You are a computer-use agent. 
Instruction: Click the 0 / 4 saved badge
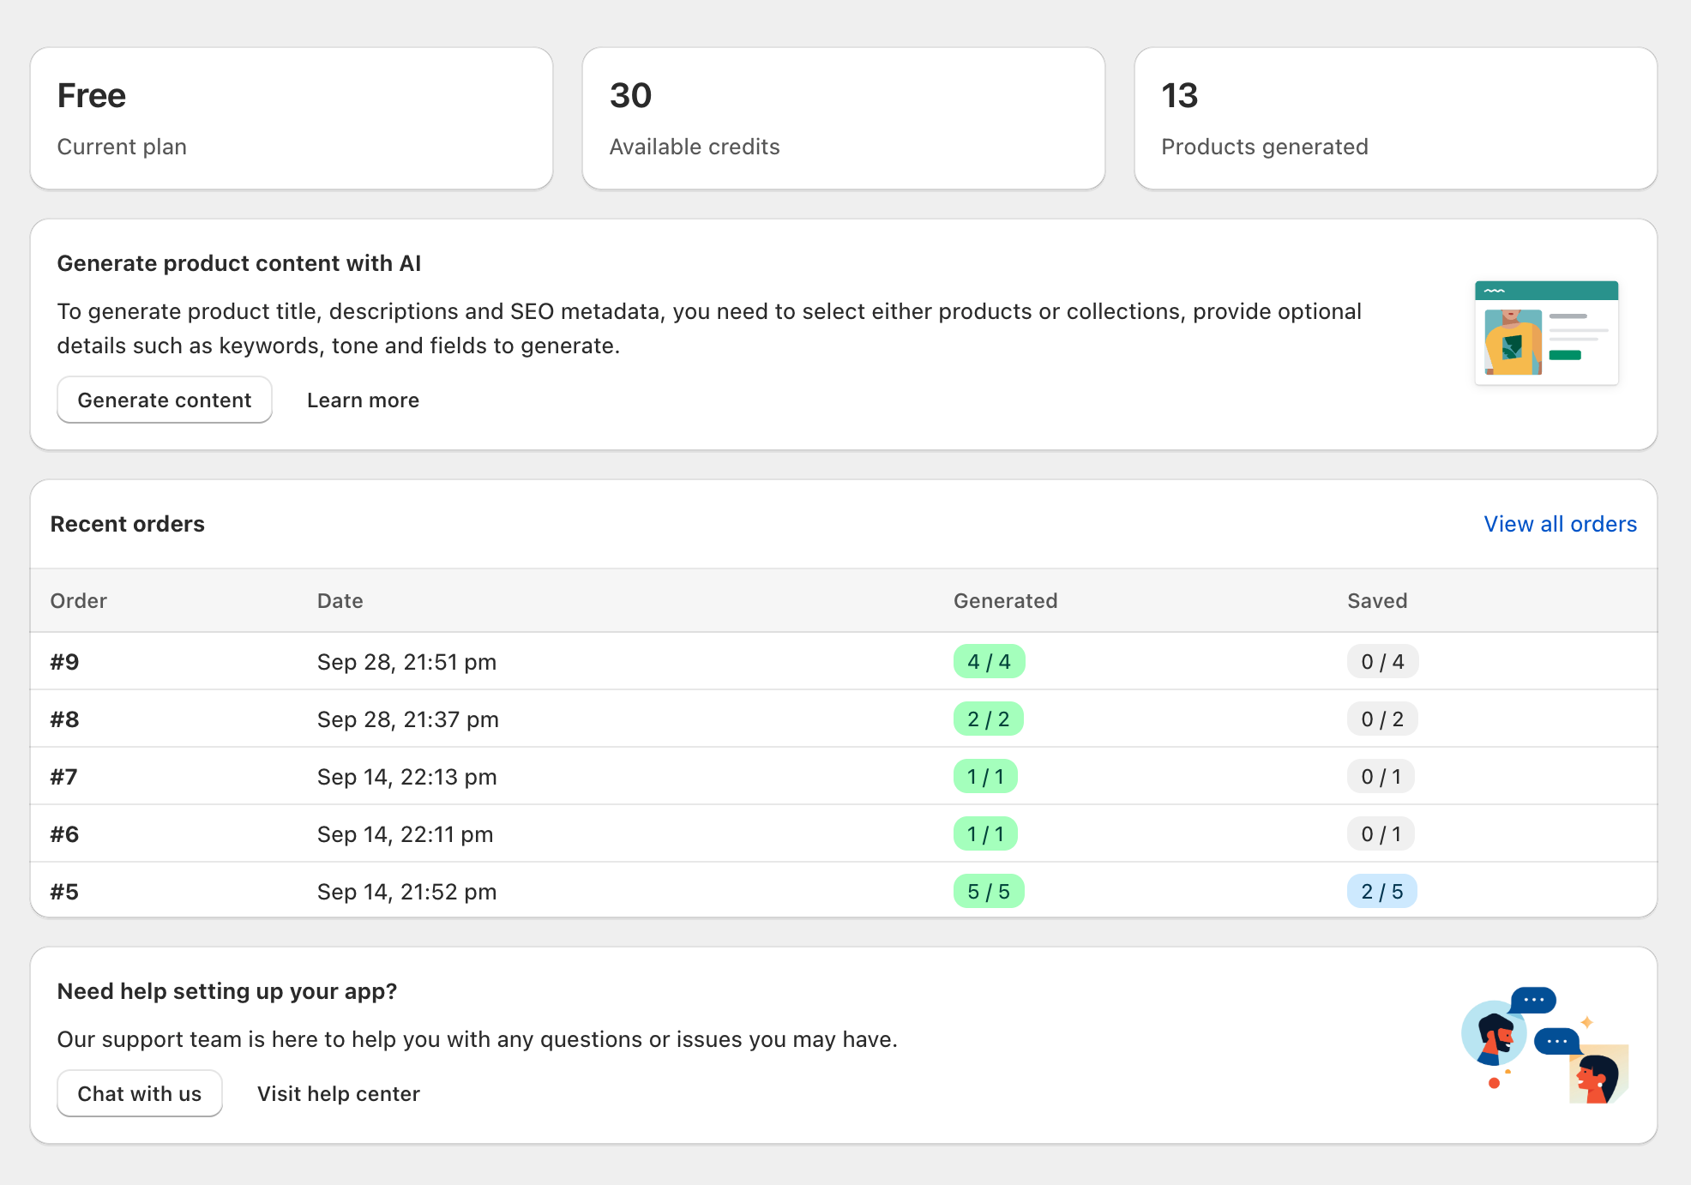tap(1382, 662)
